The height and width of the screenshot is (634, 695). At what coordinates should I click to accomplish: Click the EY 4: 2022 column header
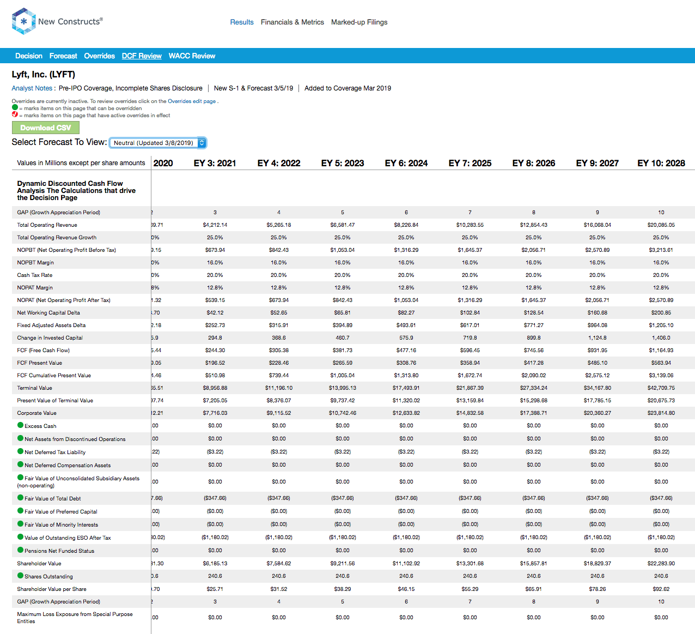(279, 163)
